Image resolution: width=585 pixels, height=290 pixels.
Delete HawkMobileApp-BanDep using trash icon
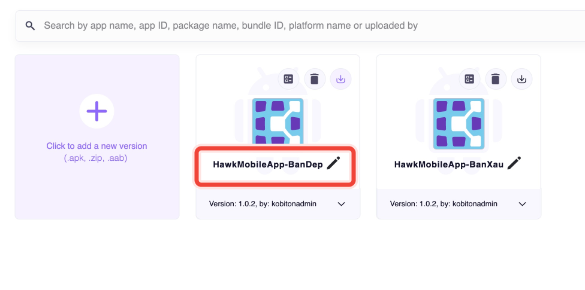(x=315, y=79)
